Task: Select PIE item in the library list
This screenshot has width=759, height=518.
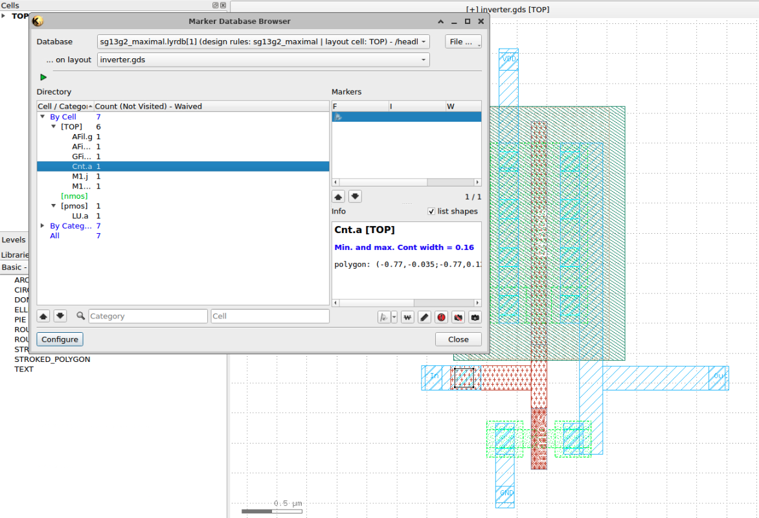Action: 20,319
